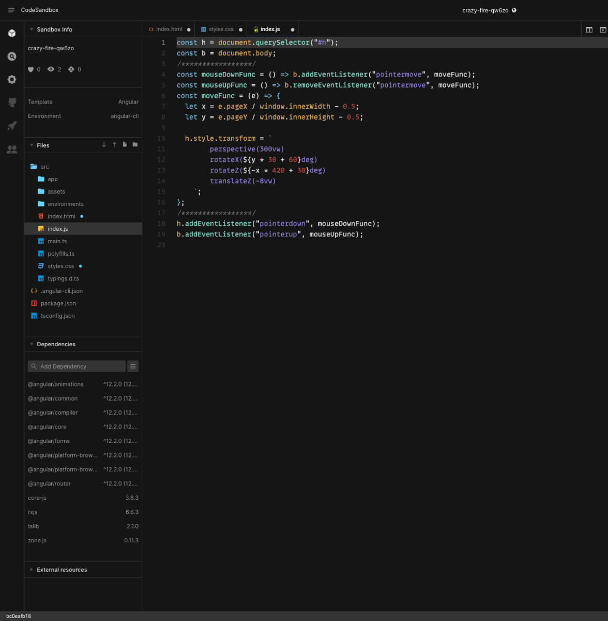Open the Deployment rocket icon
Image resolution: width=608 pixels, height=621 pixels.
12,126
